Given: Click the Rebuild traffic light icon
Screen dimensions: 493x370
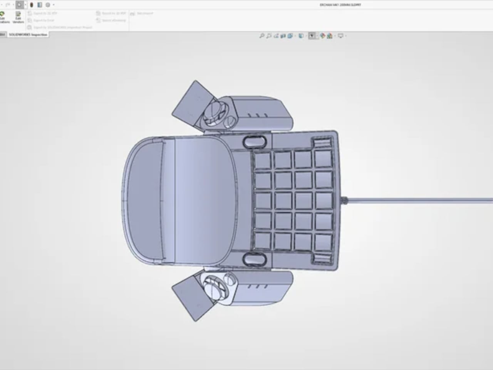Looking at the screenshot, I should coord(32,5).
